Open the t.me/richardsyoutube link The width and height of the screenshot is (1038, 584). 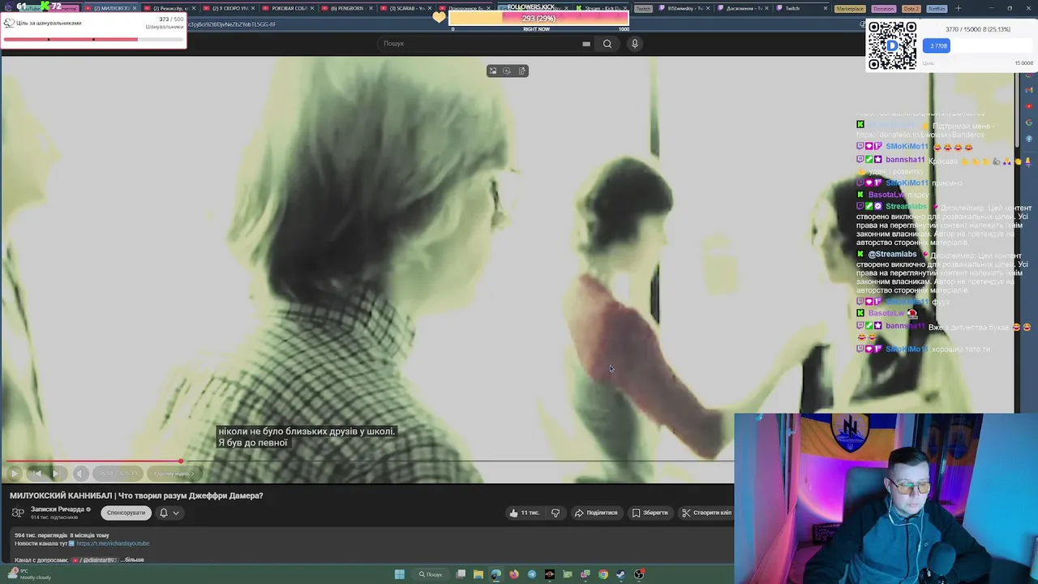(x=113, y=543)
